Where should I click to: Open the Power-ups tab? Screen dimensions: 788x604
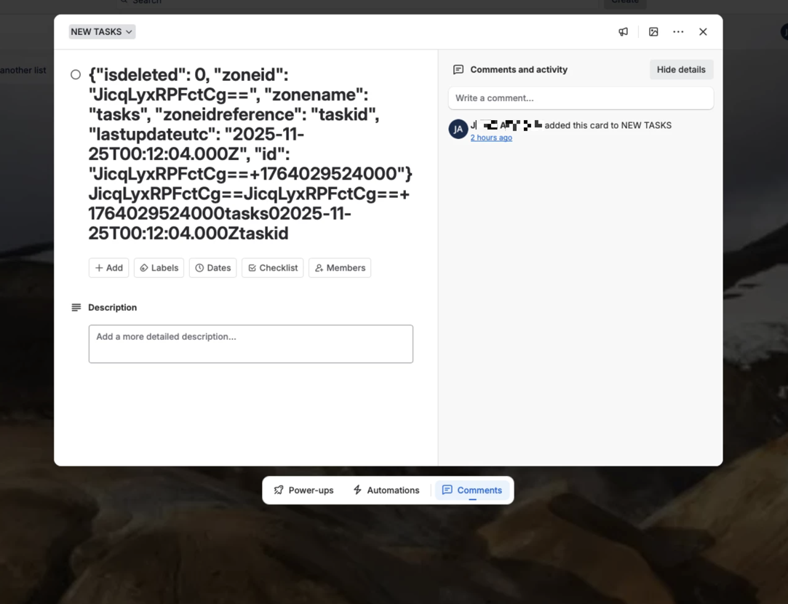tap(303, 490)
